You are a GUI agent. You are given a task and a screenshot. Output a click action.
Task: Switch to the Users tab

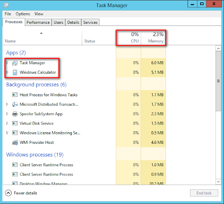point(58,22)
